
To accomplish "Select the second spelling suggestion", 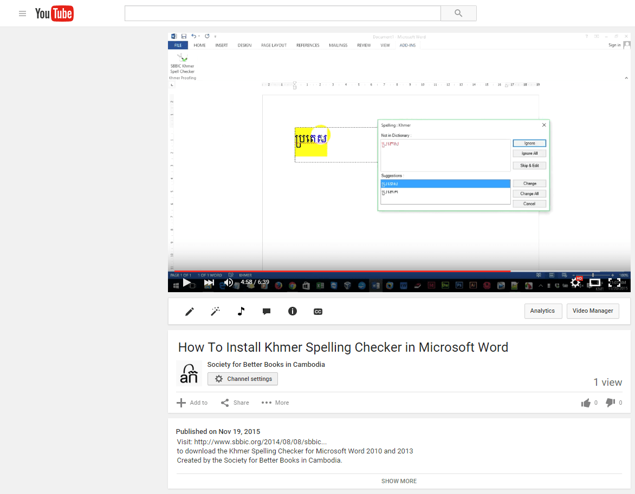I will [445, 192].
